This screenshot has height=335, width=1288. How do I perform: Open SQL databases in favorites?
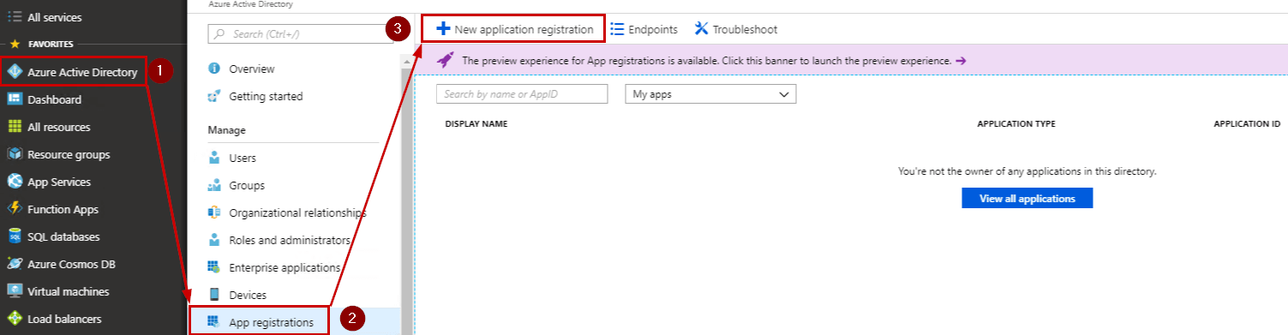[x=63, y=236]
